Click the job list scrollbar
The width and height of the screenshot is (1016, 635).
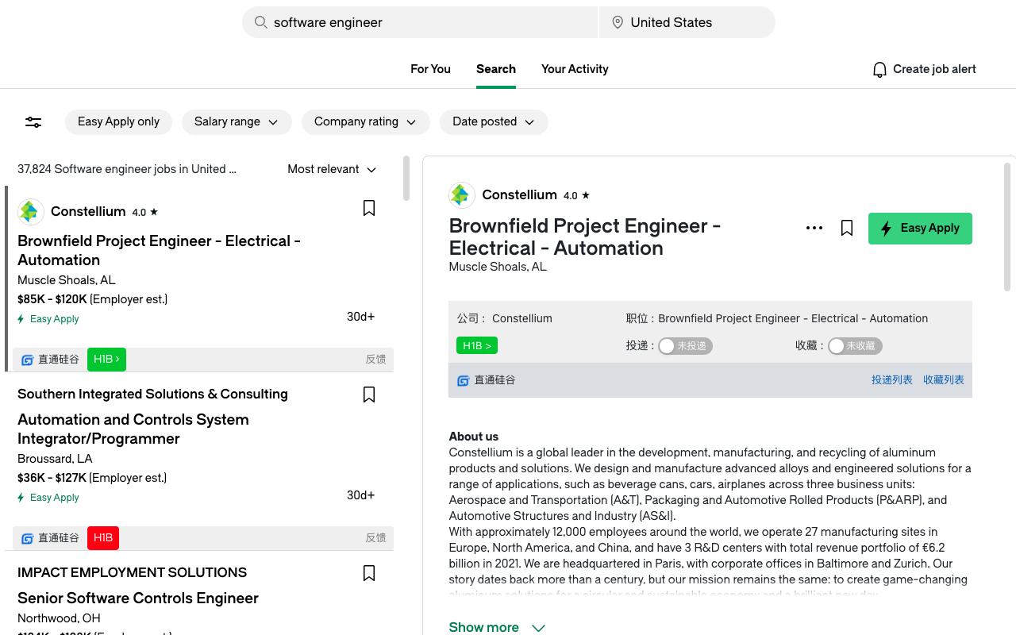click(x=406, y=178)
